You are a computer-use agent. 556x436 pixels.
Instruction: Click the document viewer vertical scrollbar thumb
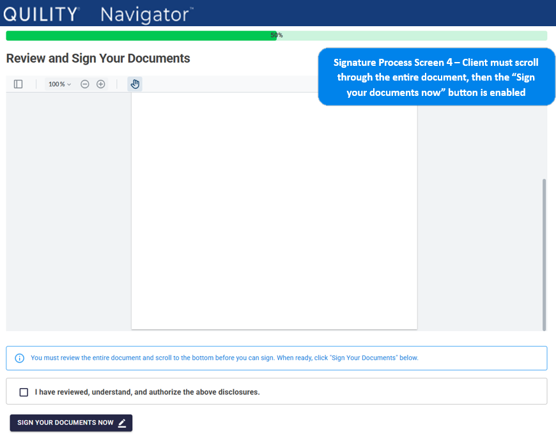[544, 254]
